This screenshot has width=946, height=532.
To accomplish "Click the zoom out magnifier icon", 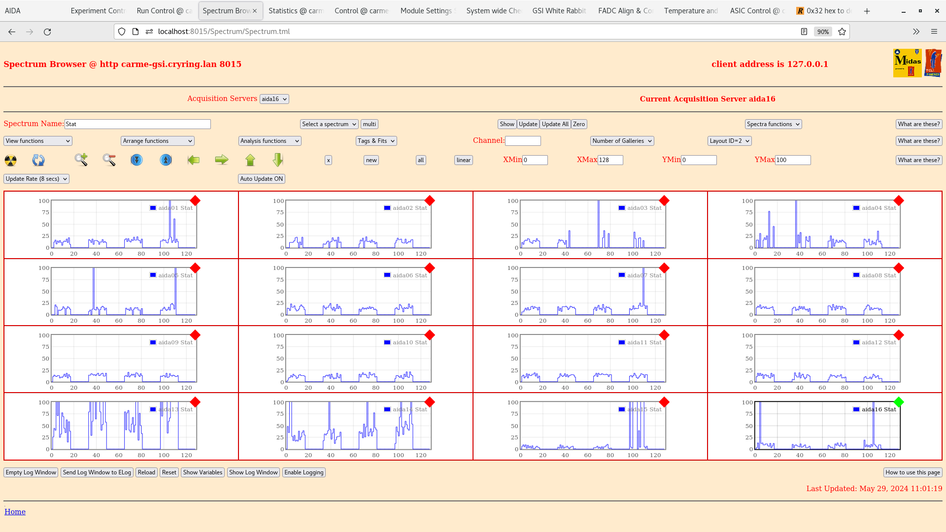I will tap(109, 160).
